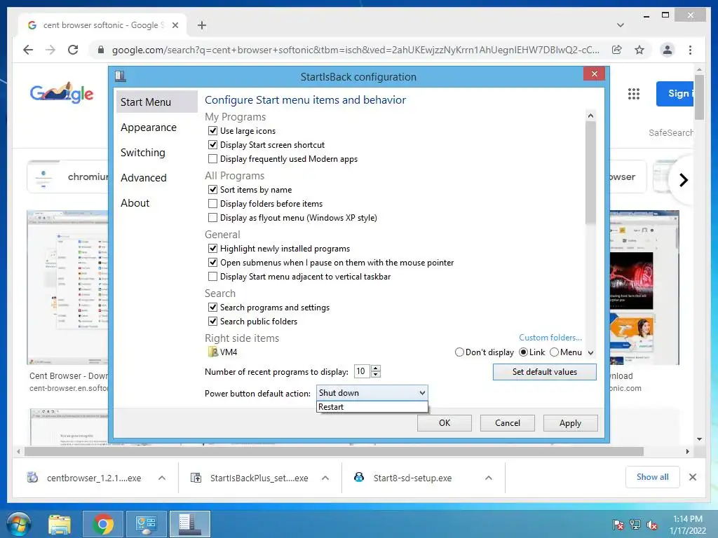Open a new Chrome tab
Viewport: 718px width, 538px height.
202,25
